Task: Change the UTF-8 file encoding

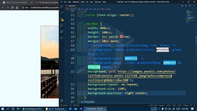Action: [169, 105]
